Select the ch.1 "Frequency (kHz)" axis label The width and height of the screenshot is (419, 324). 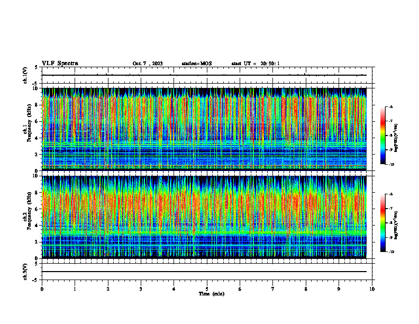(x=29, y=123)
